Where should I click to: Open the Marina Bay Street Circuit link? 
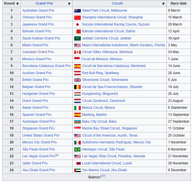pos(101,128)
